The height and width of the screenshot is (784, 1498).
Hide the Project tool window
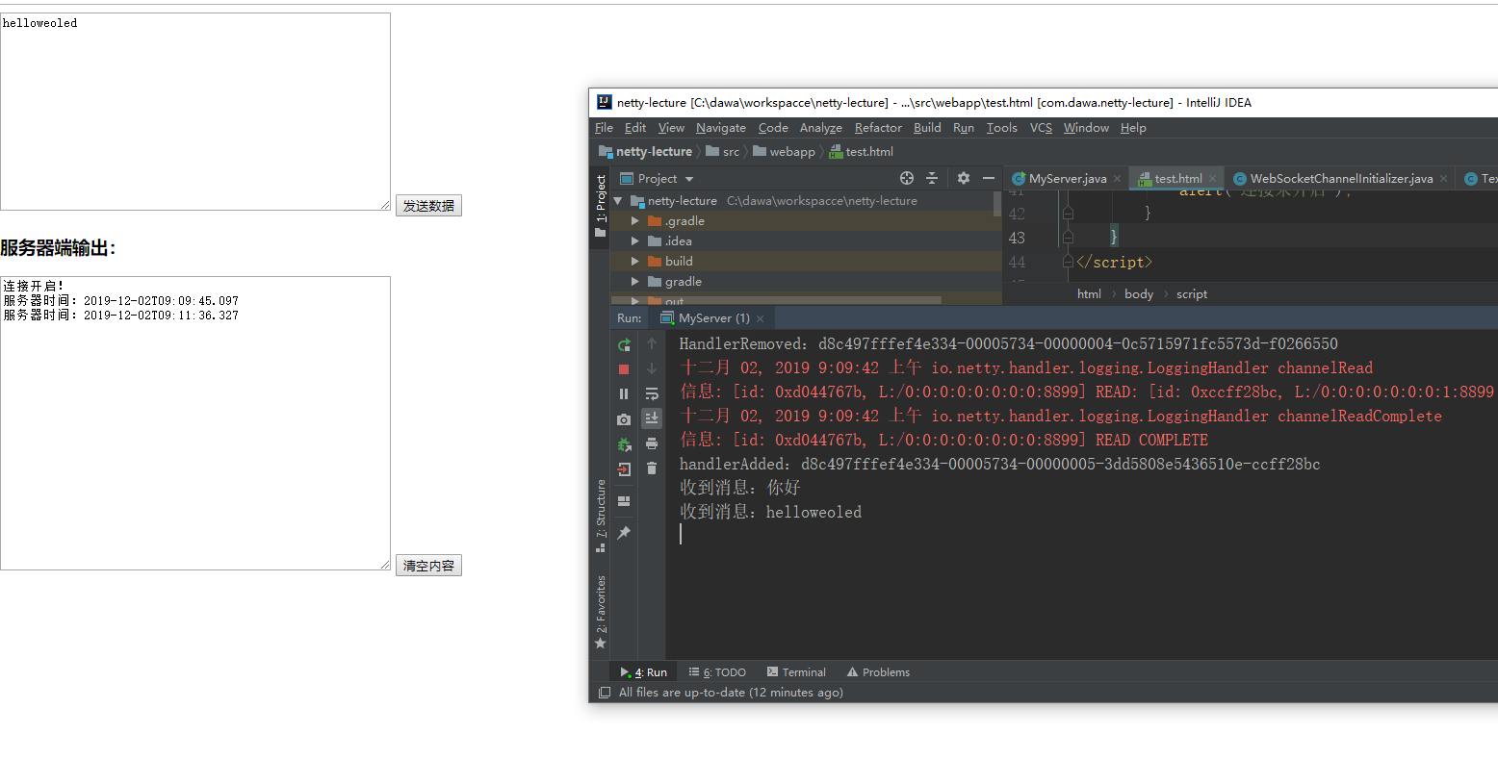click(989, 178)
